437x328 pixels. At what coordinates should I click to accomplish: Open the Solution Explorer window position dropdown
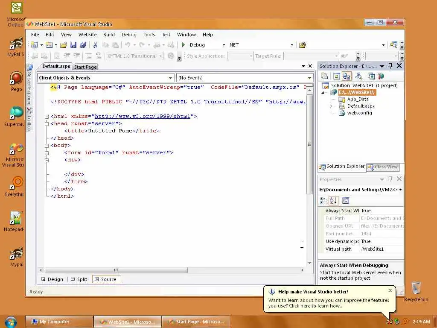tap(382, 66)
